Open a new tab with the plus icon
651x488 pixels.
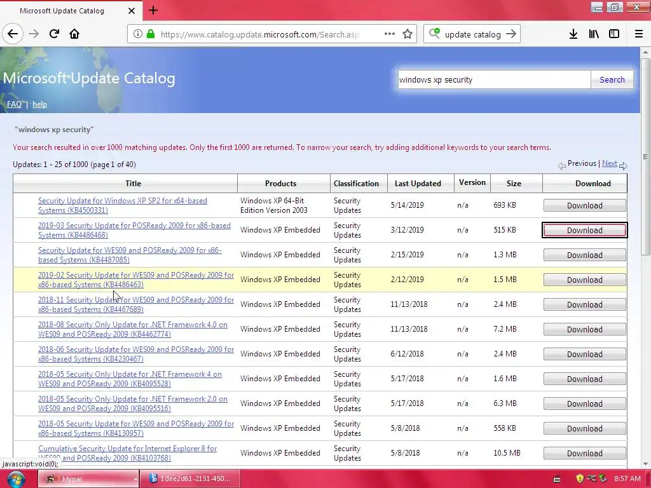click(x=153, y=10)
